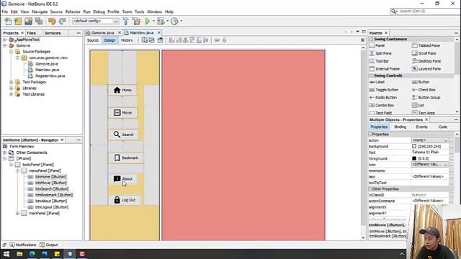
Task: Click the Windows Start button
Action: coord(6,254)
